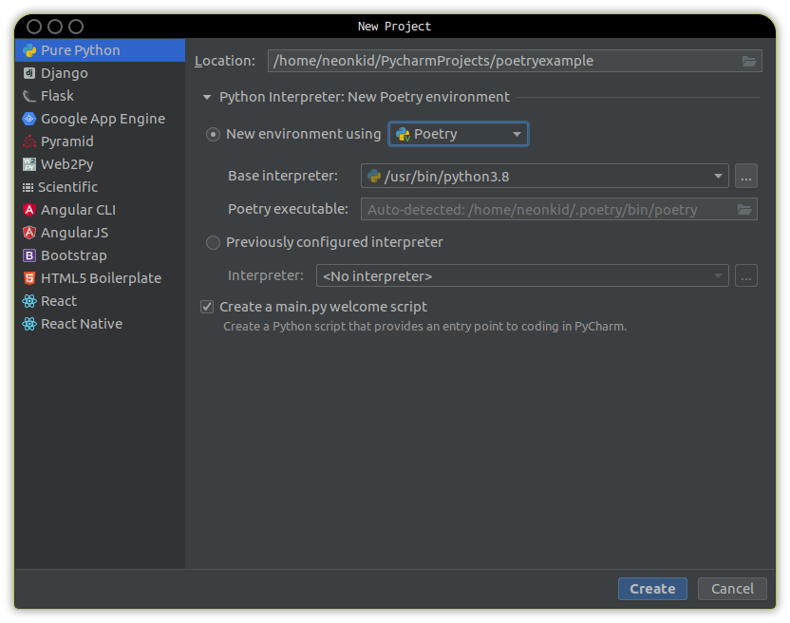Screen dimensions: 790x623
Task: Browse folder icon in Location field
Action: pos(749,61)
